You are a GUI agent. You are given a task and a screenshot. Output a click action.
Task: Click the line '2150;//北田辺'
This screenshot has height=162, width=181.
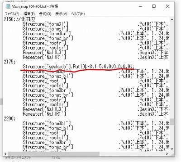[19, 19]
